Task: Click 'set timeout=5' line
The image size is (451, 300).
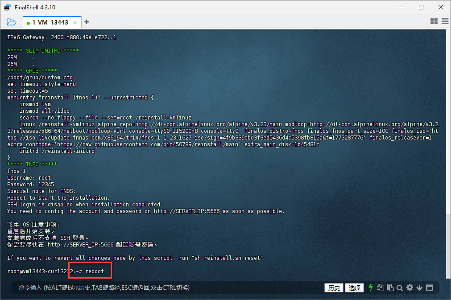Action: [28, 91]
